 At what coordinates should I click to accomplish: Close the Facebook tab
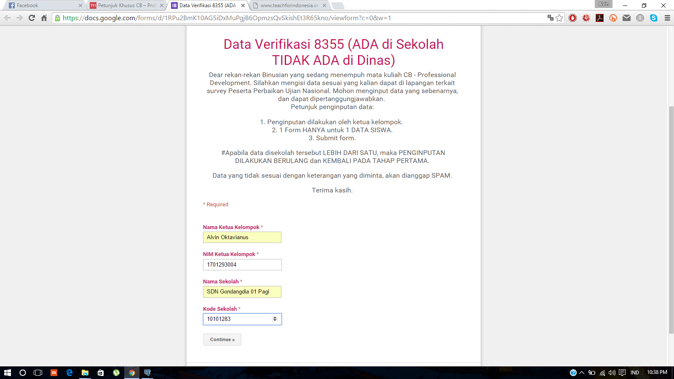pos(80,5)
